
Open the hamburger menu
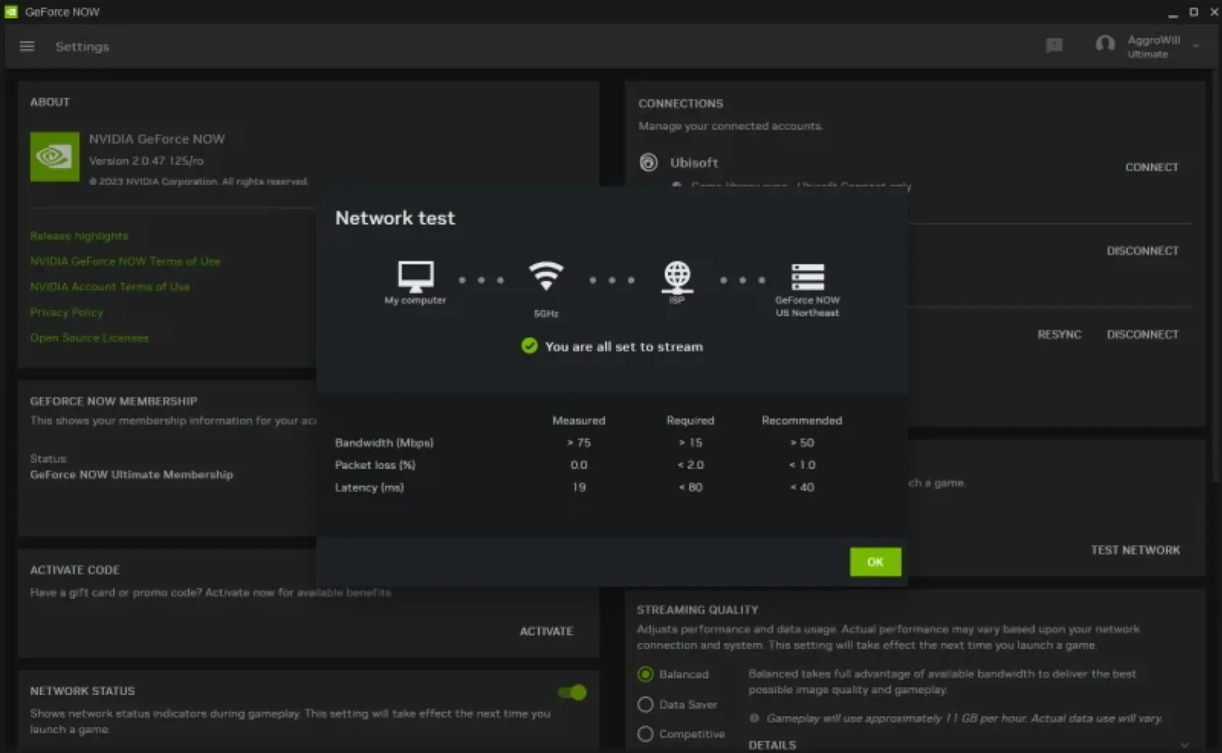[27, 46]
